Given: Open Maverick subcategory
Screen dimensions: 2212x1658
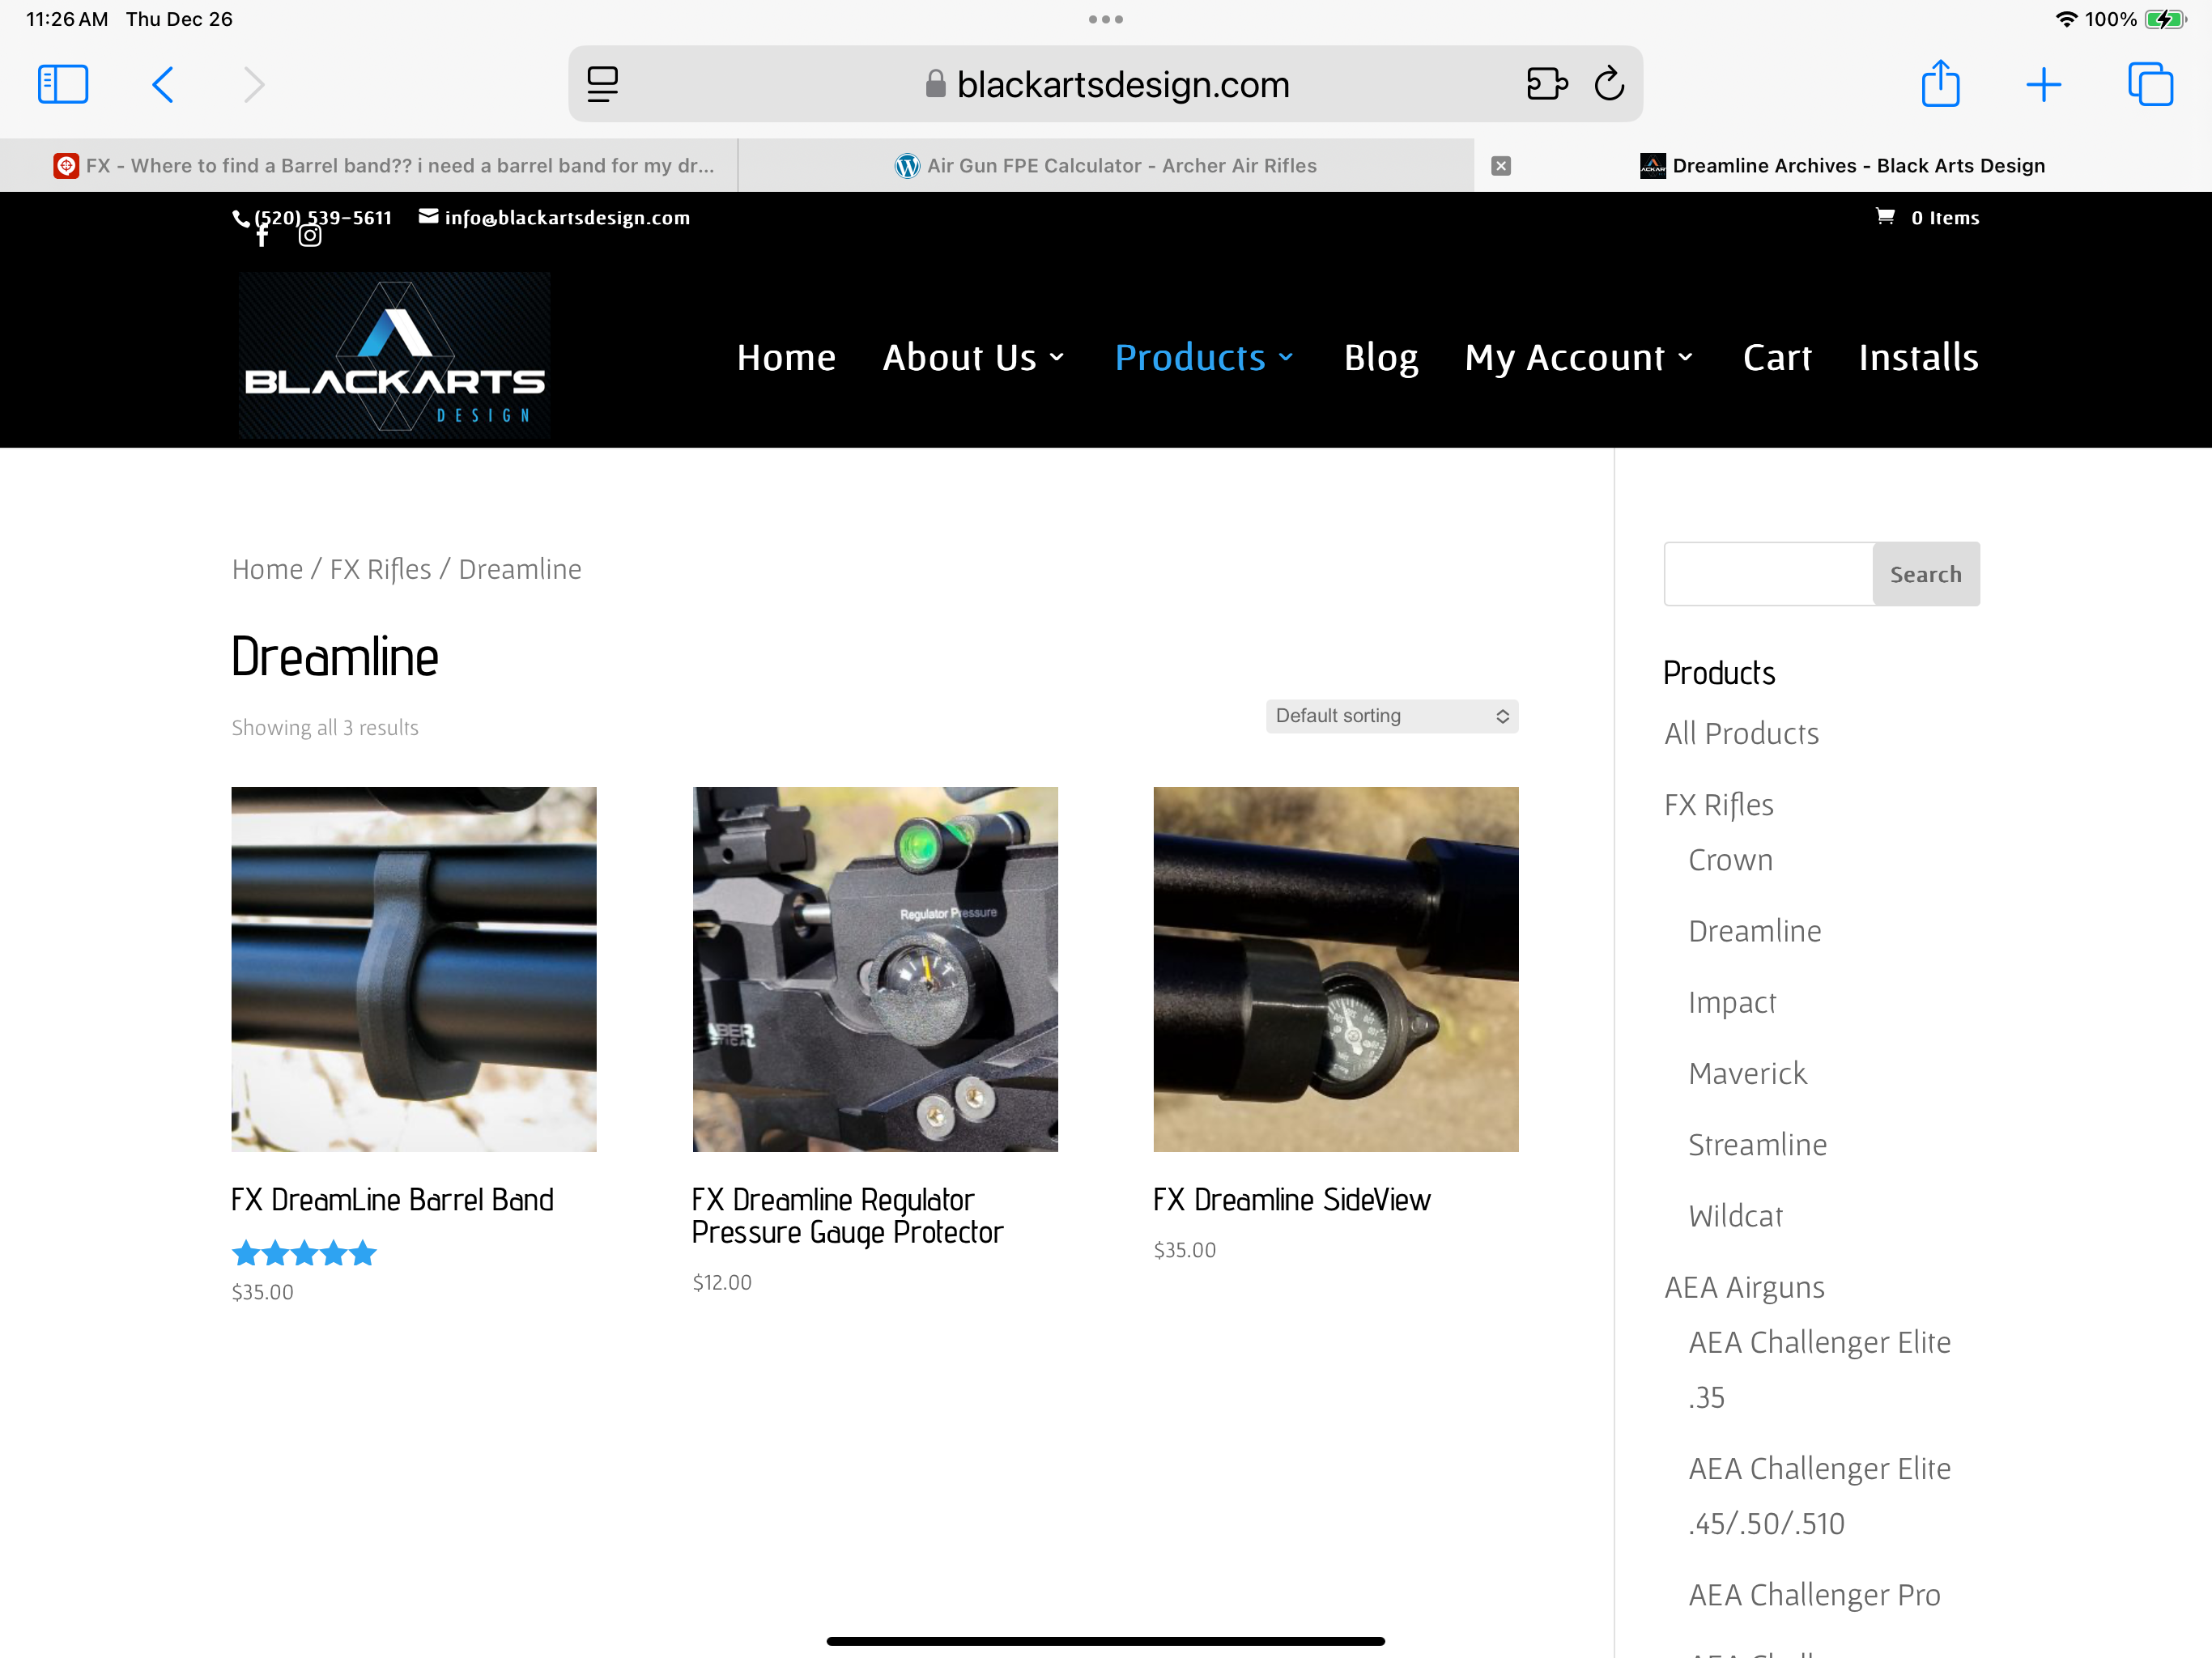Looking at the screenshot, I should [1747, 1074].
